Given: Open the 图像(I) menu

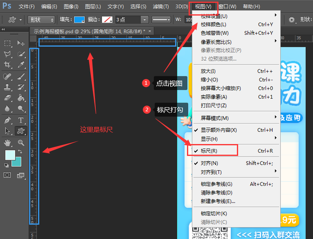Looking at the screenshot, I should click(71, 7).
